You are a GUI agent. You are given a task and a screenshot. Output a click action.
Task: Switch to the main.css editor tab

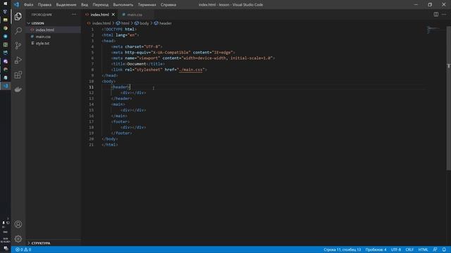coord(135,14)
